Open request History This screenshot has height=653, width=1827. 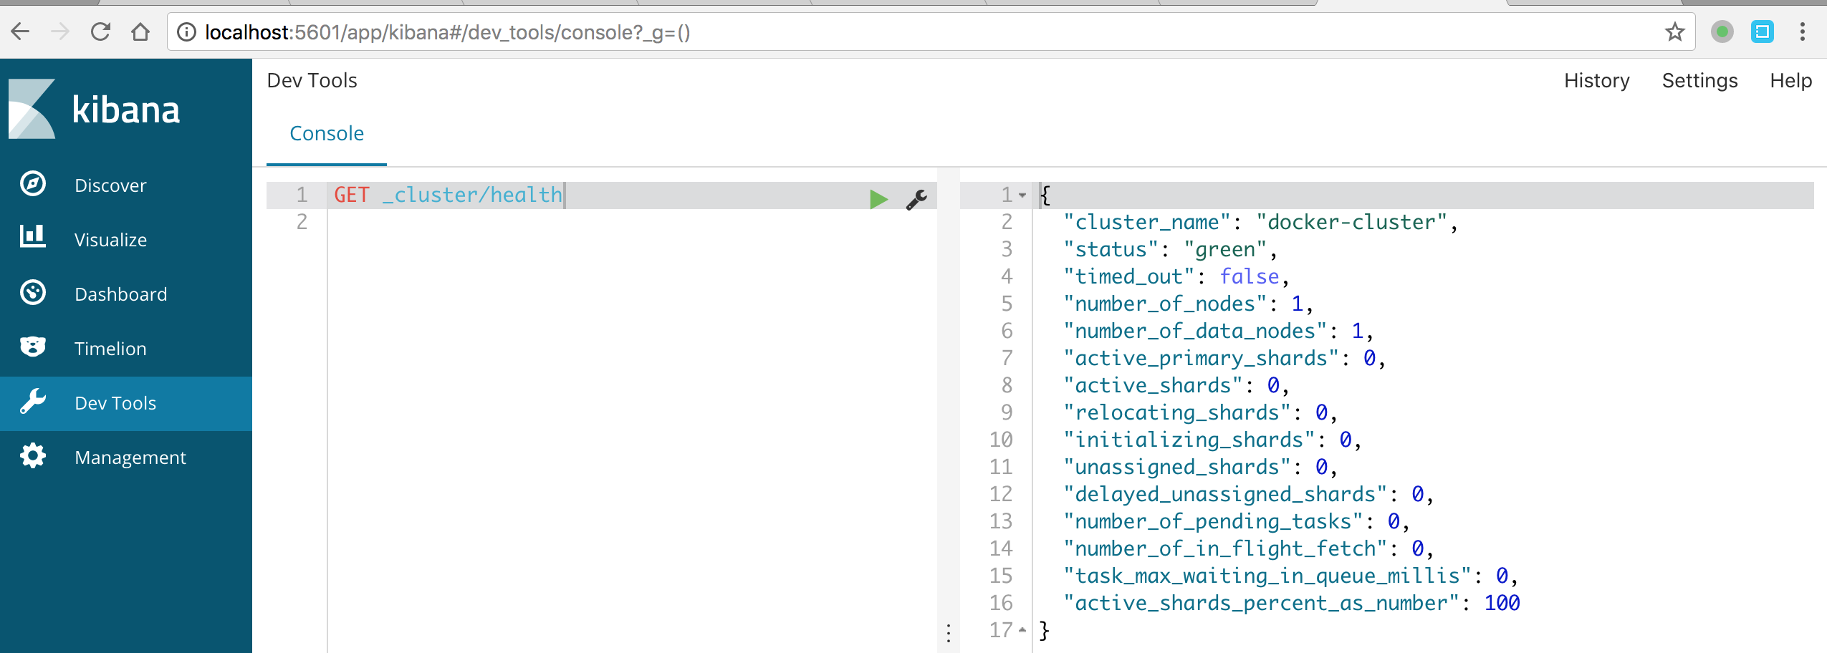click(x=1596, y=81)
